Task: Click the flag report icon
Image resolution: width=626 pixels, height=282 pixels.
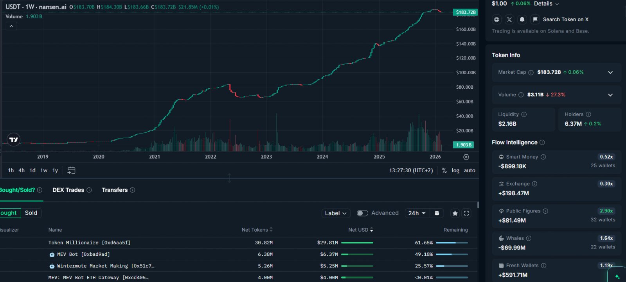Action: (x=535, y=19)
